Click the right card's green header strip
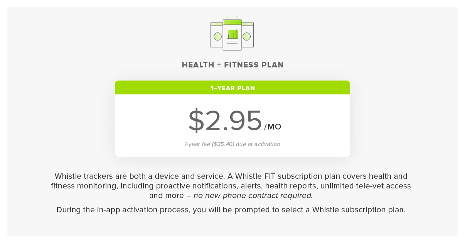 (x=248, y=24)
